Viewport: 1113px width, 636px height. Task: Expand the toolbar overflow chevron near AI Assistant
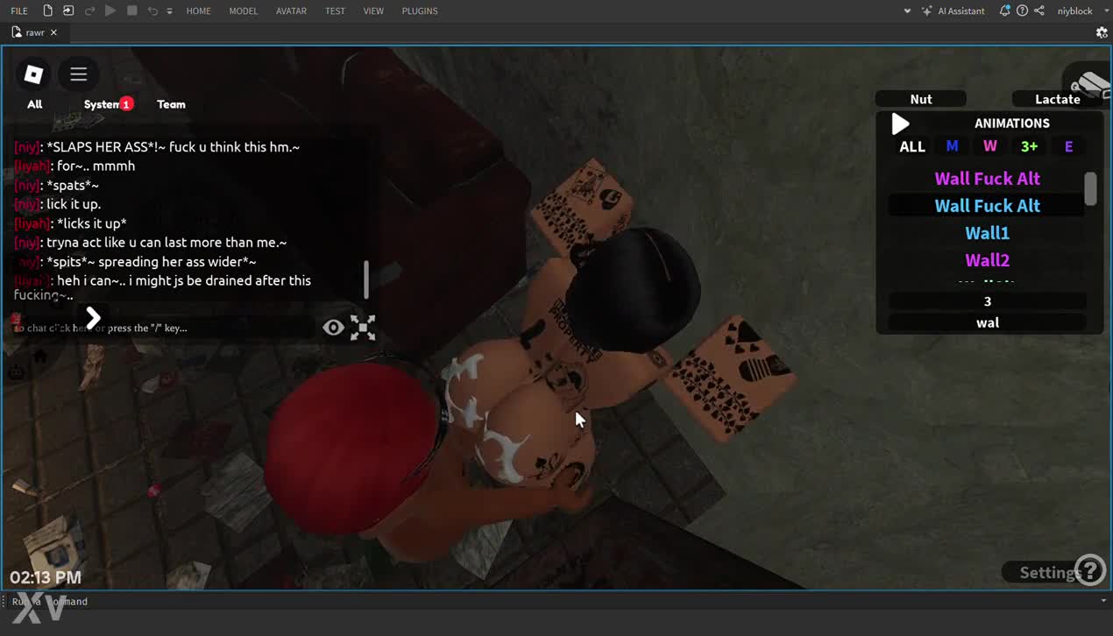(x=907, y=11)
